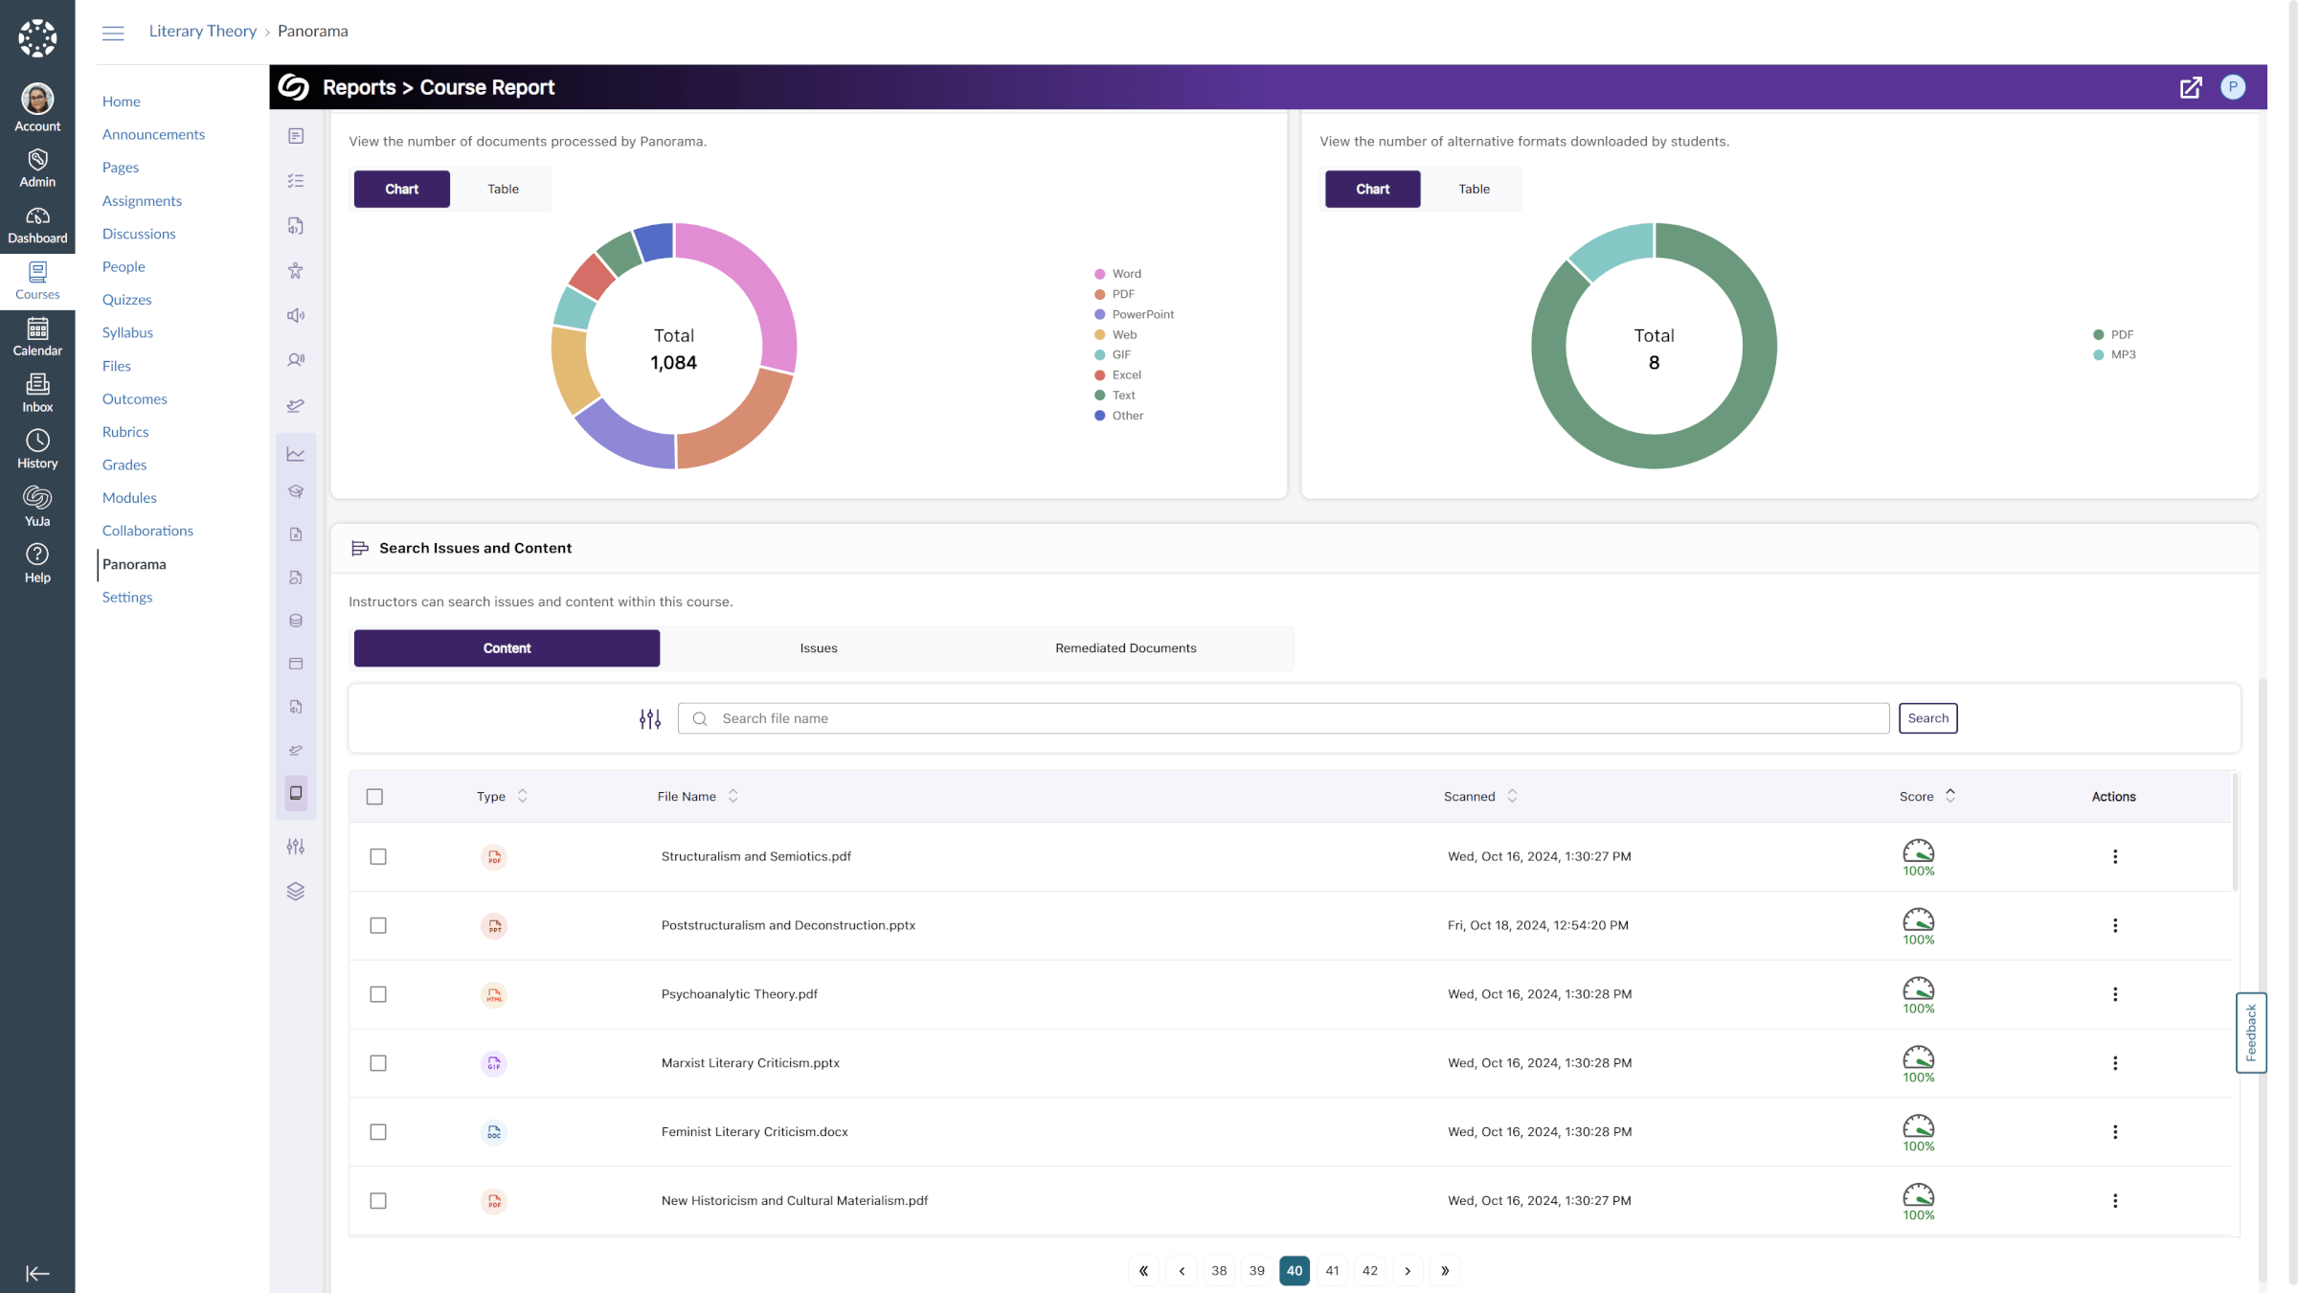Jump to last page of results
Screen dimensions: 2298x1293
[x=1445, y=1271]
